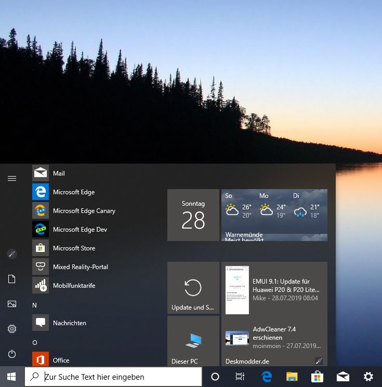Open Microsoft Store icon in app list

point(41,248)
